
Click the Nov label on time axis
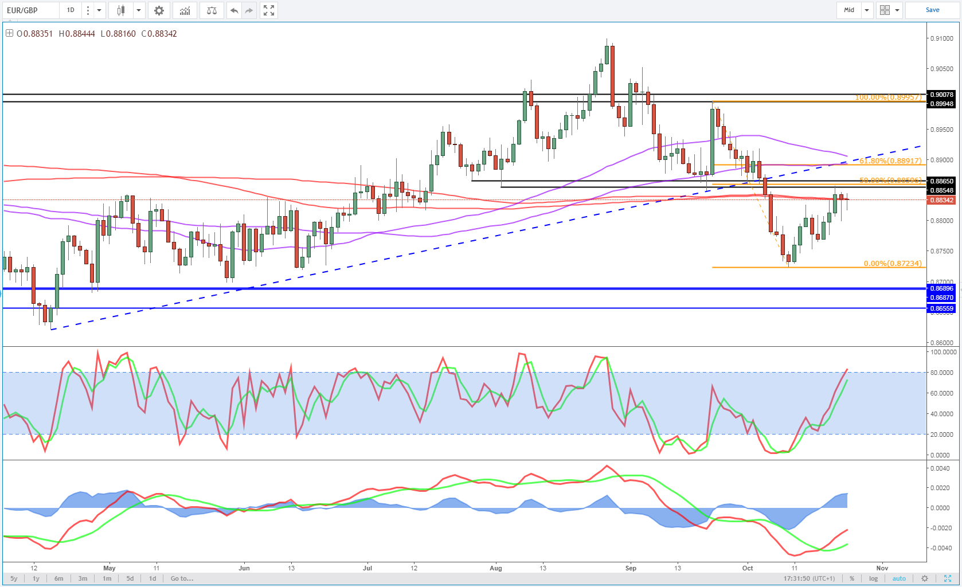coord(882,568)
